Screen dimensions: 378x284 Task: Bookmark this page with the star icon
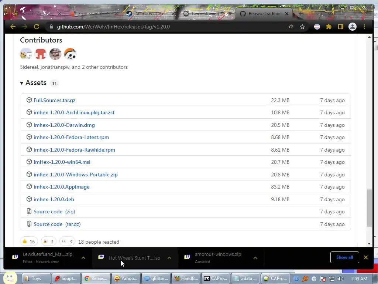302,27
